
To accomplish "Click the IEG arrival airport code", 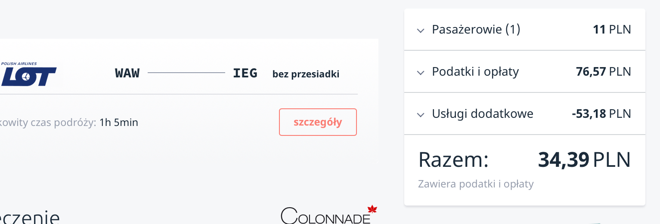I will coord(245,73).
